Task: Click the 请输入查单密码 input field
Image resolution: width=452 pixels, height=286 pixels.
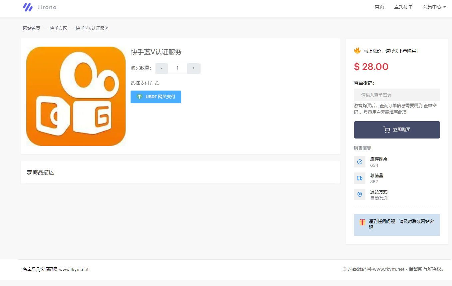Action: click(397, 95)
